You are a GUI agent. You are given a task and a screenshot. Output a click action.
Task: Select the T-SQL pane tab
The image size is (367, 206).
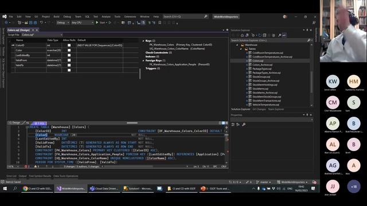40,123
